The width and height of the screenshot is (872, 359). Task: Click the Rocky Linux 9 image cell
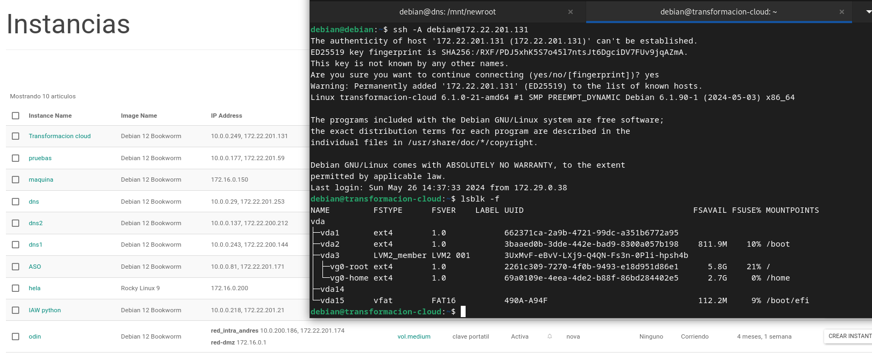[x=140, y=288]
